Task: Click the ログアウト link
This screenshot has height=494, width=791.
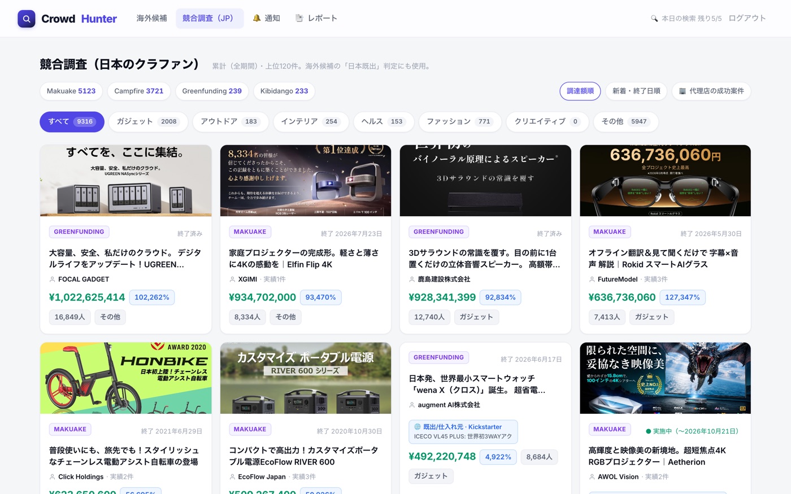Action: tap(747, 18)
